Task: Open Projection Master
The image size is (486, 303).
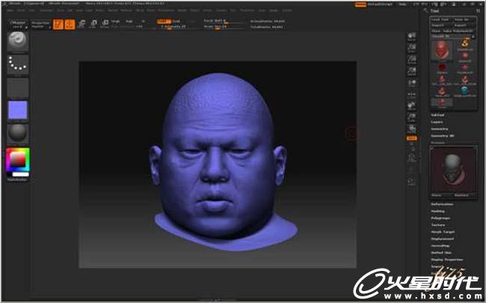Action: (x=41, y=25)
